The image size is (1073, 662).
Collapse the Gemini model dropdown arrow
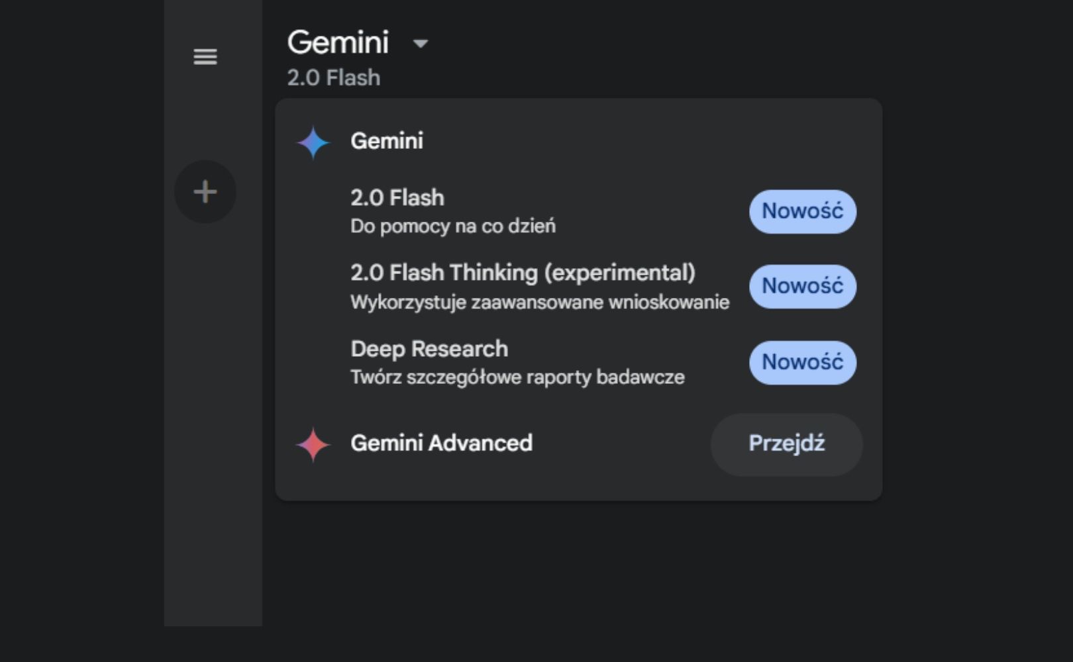pos(421,44)
